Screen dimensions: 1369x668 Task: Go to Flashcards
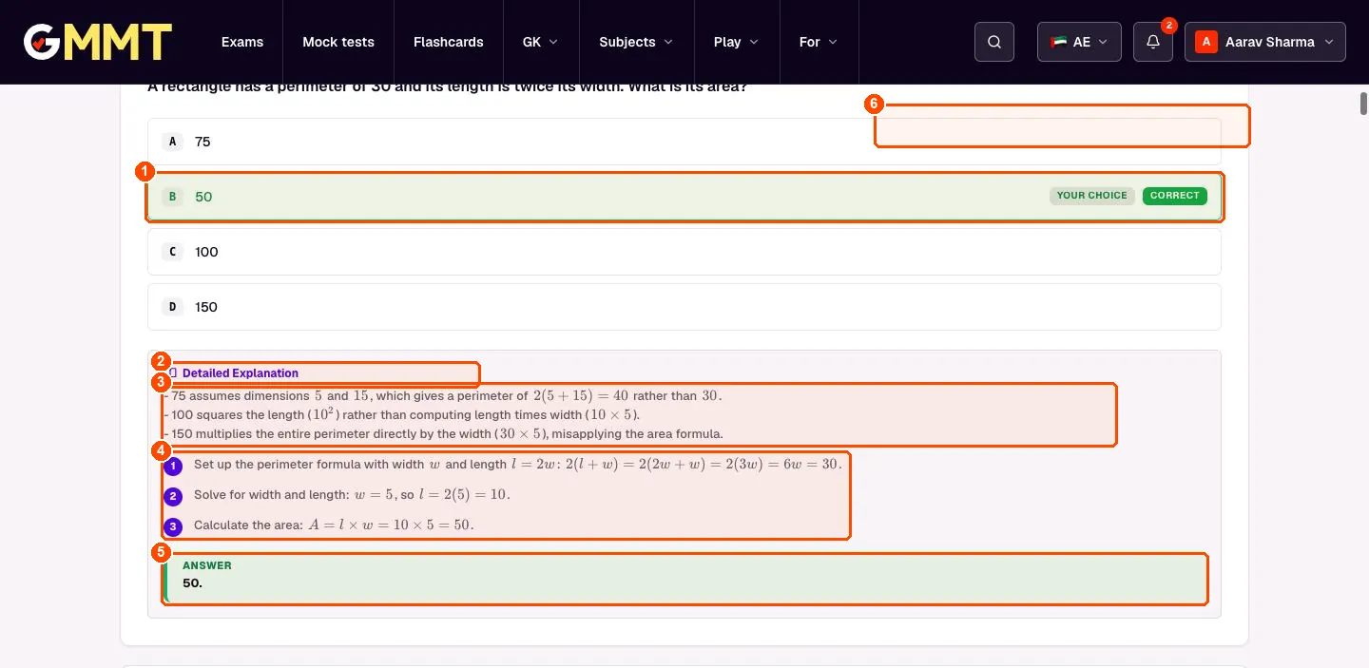(x=449, y=42)
